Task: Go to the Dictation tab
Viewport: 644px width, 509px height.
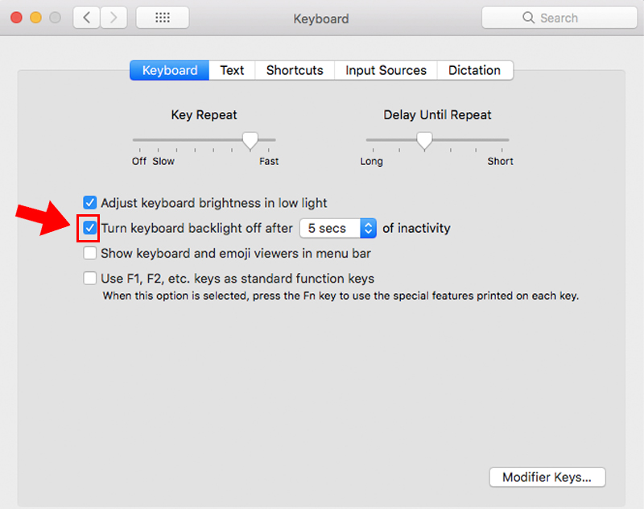Action: tap(474, 70)
